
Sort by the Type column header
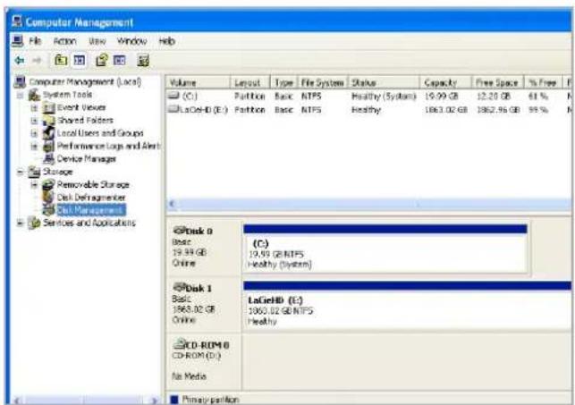[283, 83]
